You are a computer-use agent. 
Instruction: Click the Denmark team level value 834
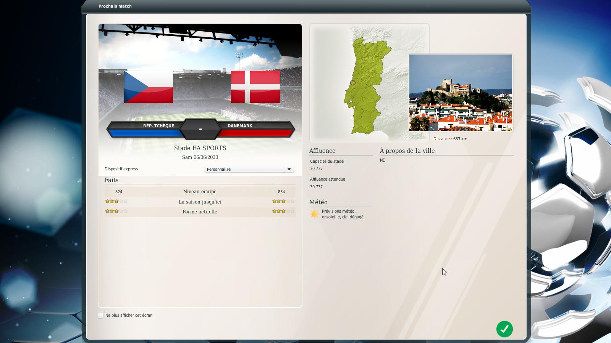[281, 192]
